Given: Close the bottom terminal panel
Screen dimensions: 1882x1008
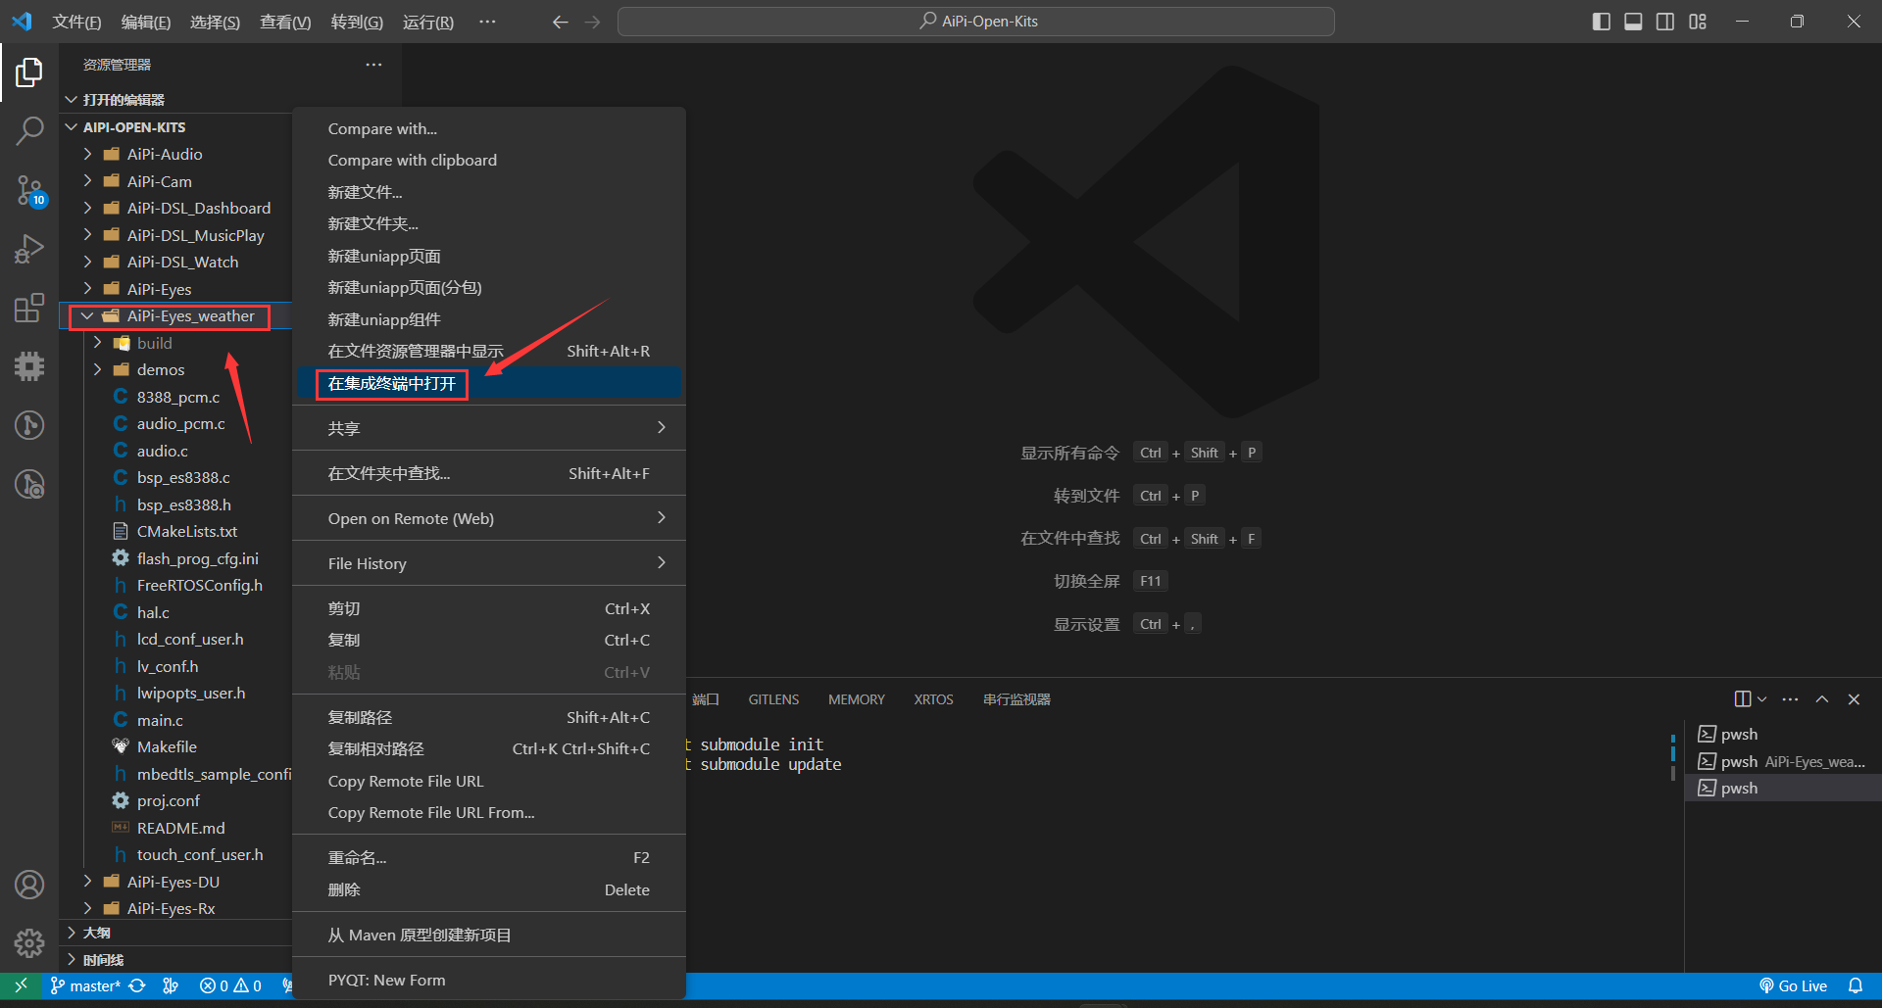Looking at the screenshot, I should pyautogui.click(x=1854, y=699).
